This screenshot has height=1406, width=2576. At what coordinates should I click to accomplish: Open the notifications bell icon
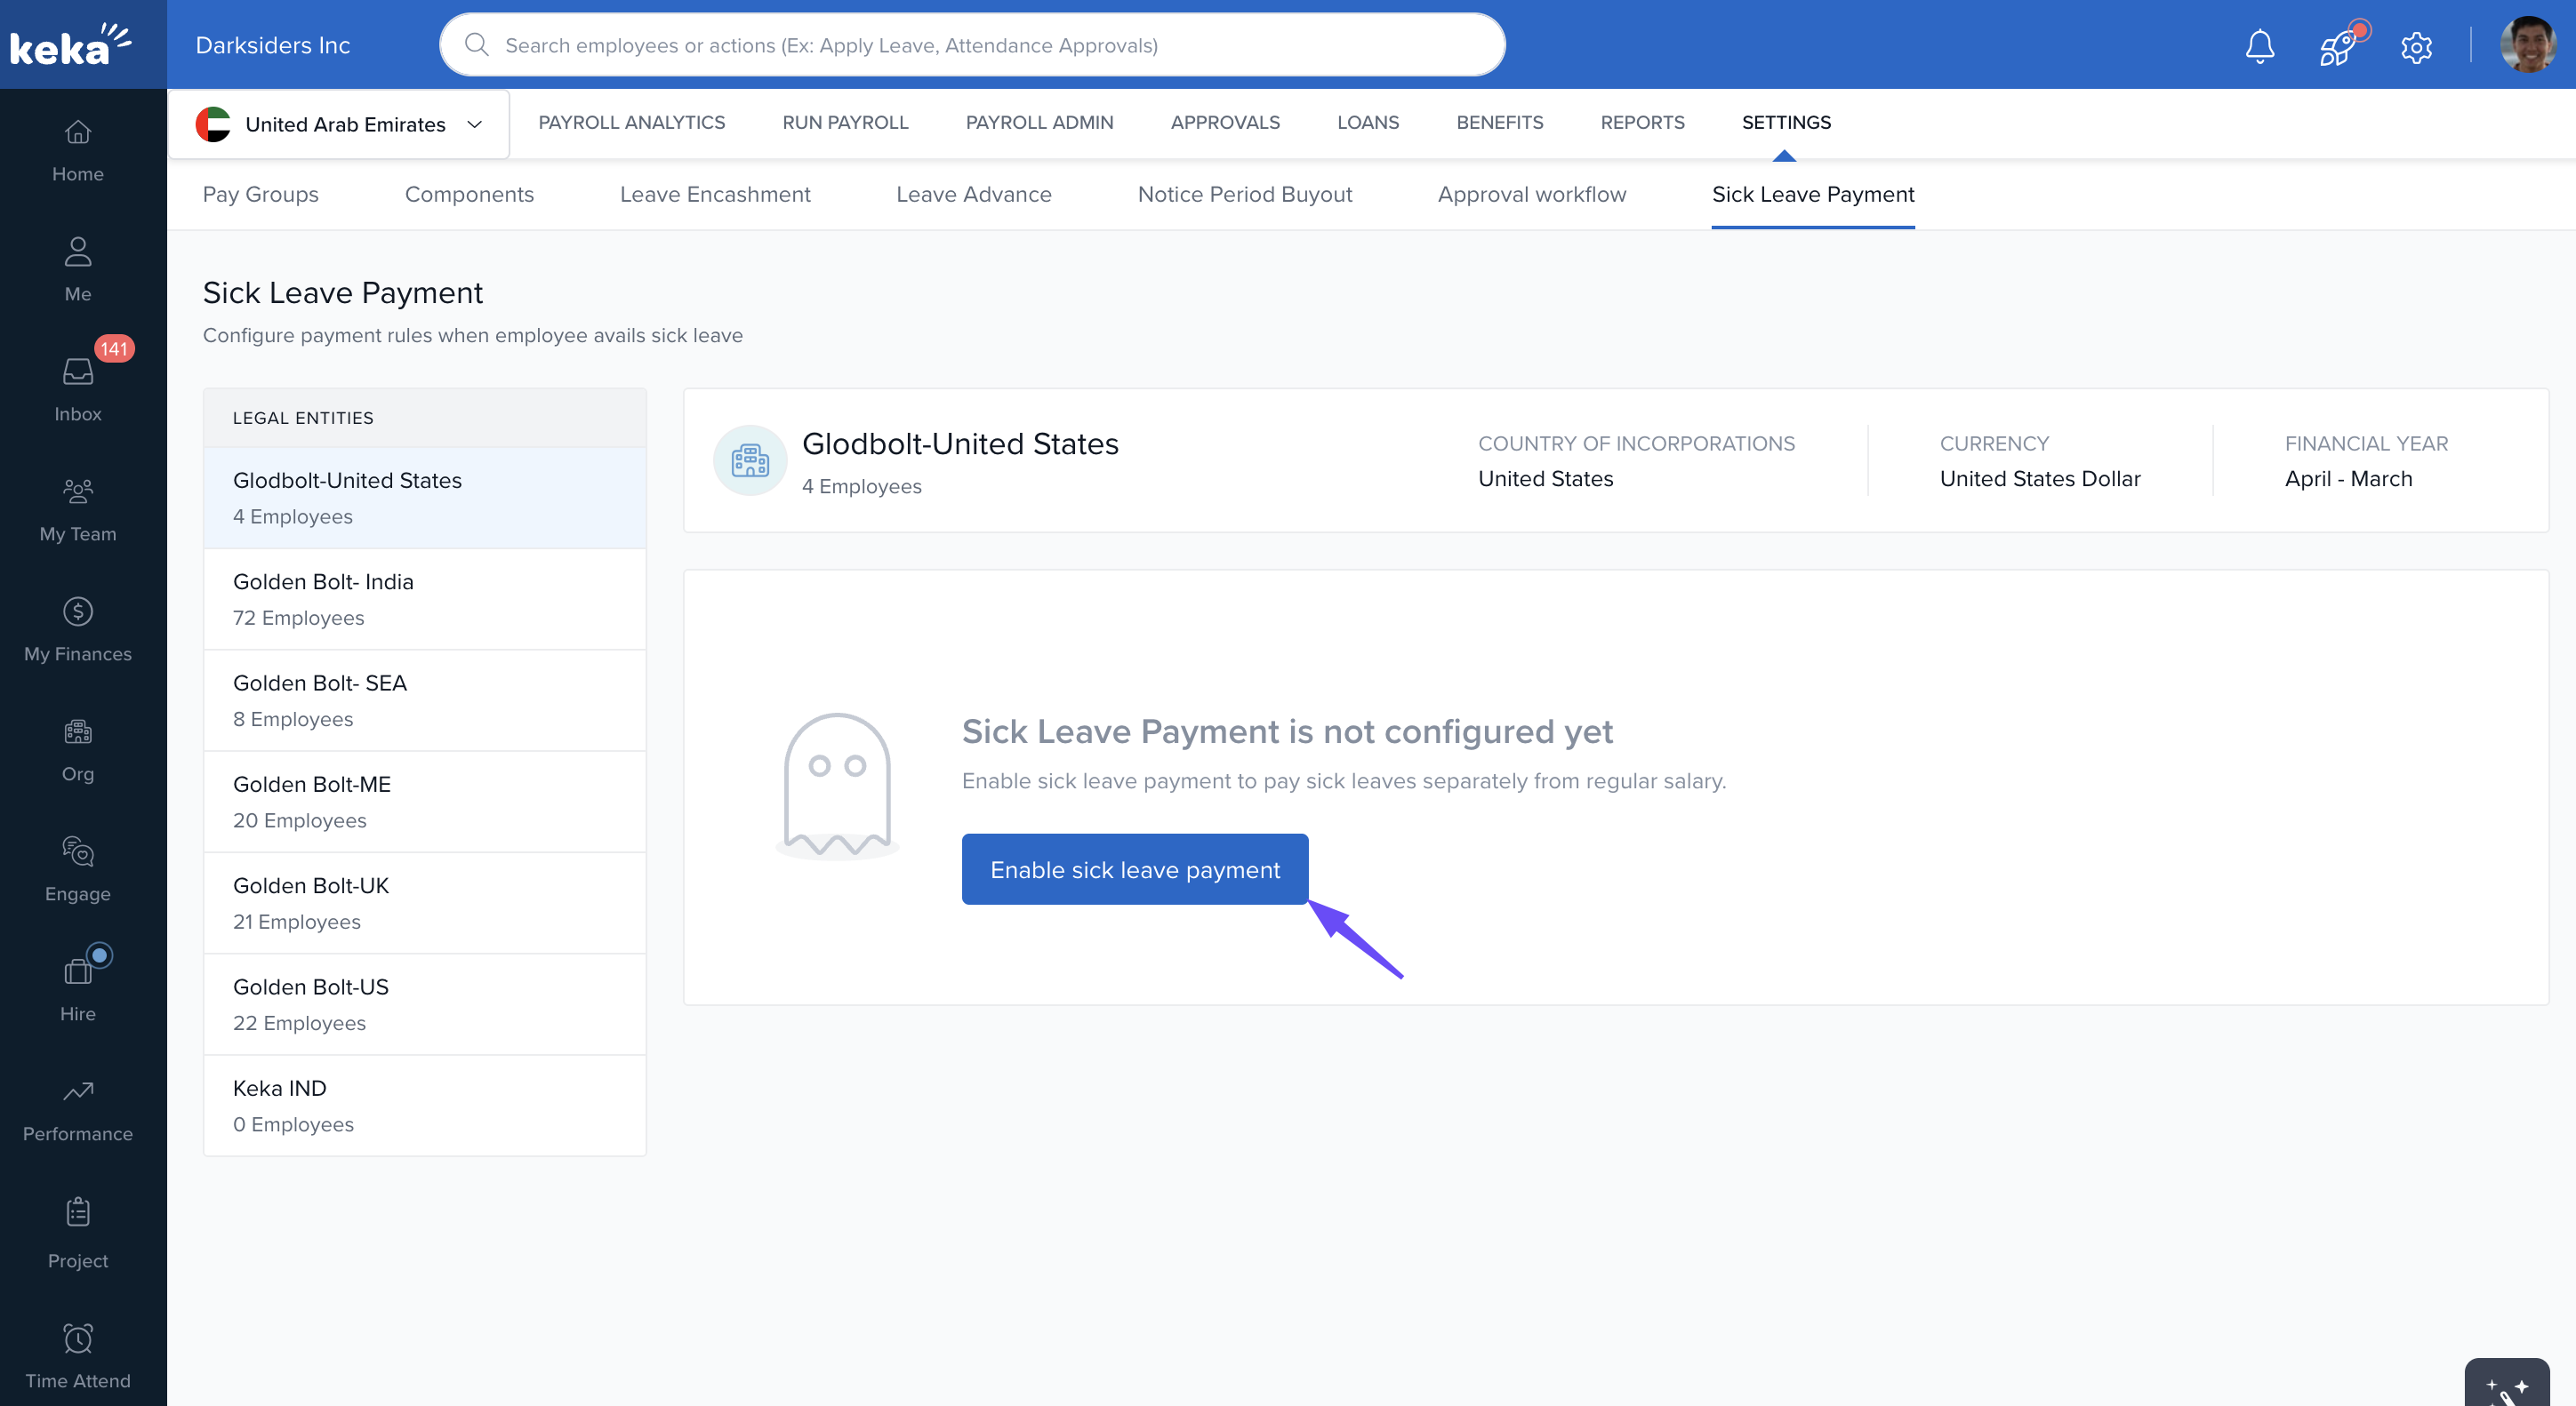pos(2259,46)
